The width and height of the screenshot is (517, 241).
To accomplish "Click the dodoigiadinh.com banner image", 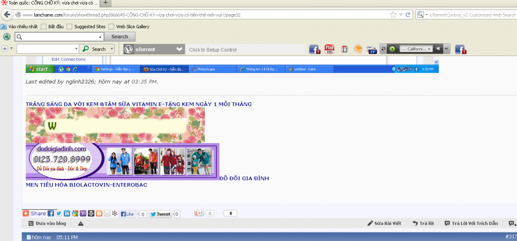I will (x=122, y=161).
